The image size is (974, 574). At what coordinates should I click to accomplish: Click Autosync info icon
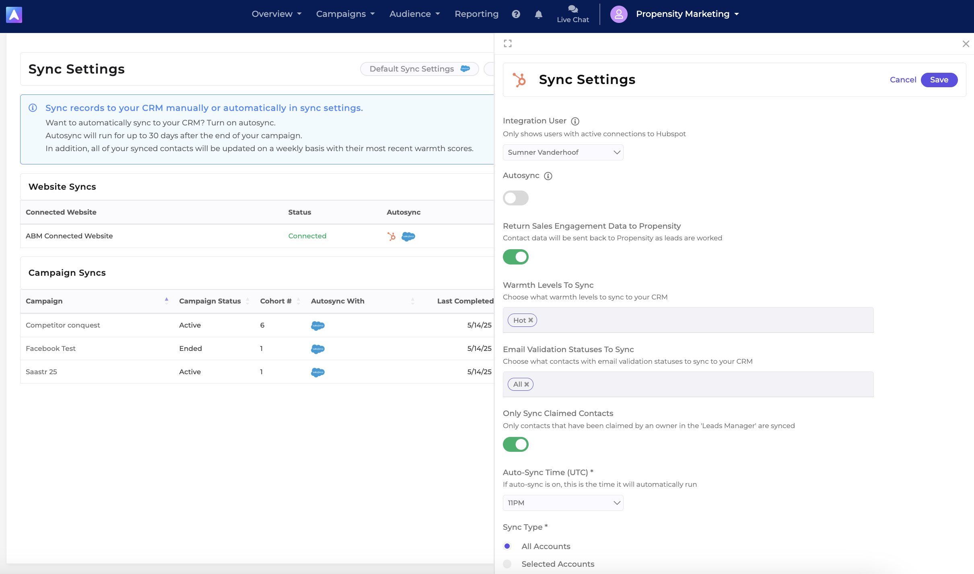point(548,176)
